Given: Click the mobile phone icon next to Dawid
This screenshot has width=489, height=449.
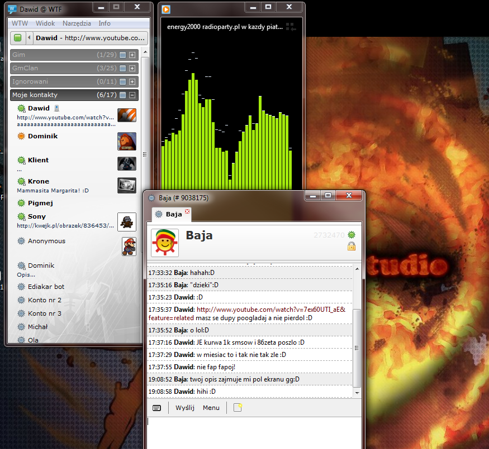Looking at the screenshot, I should [x=56, y=108].
